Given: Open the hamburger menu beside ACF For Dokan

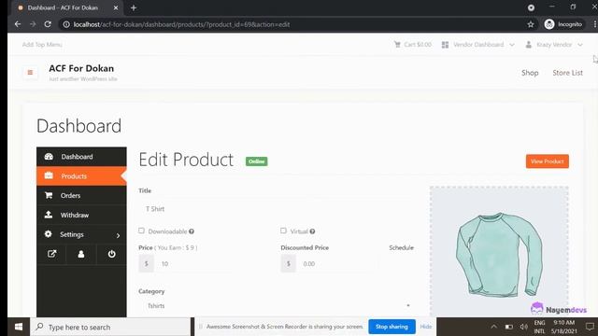Looking at the screenshot, I should [30, 73].
